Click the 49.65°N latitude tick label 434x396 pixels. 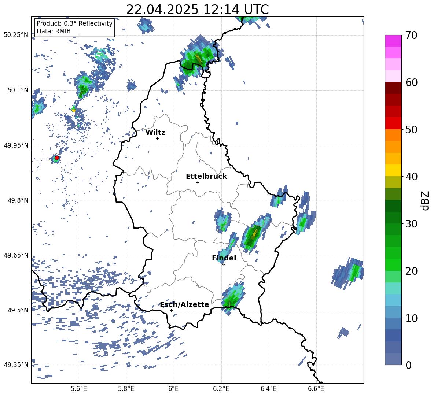tap(16, 255)
